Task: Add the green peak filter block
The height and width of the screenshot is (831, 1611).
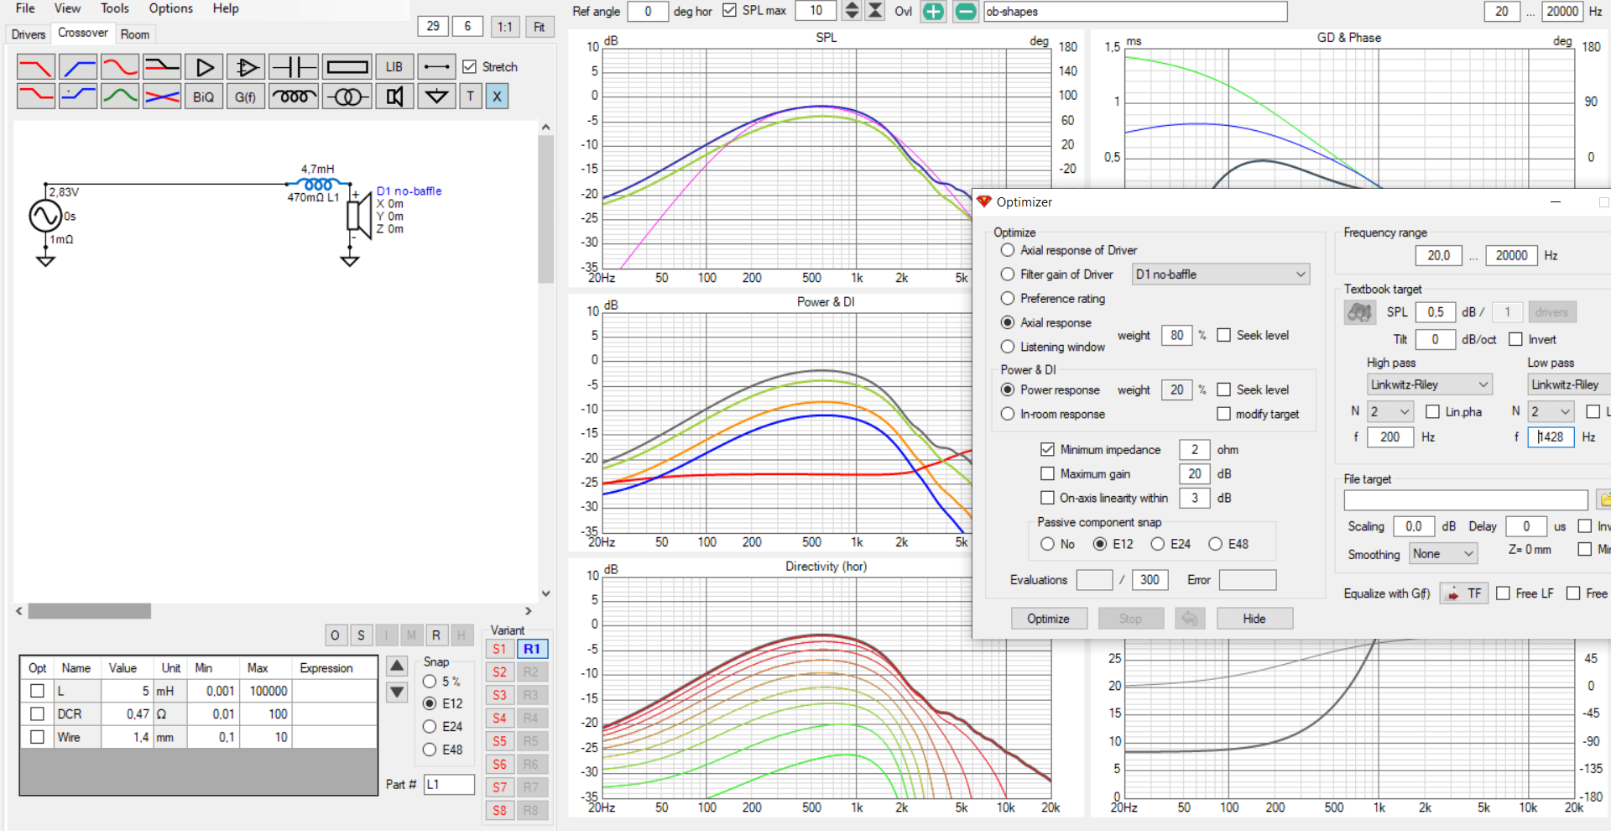Action: 120,97
